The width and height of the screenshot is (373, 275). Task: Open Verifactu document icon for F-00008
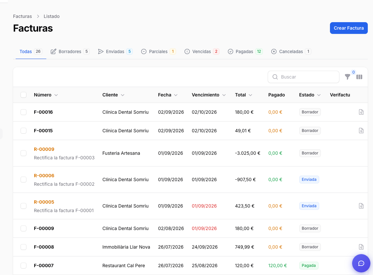(x=361, y=247)
